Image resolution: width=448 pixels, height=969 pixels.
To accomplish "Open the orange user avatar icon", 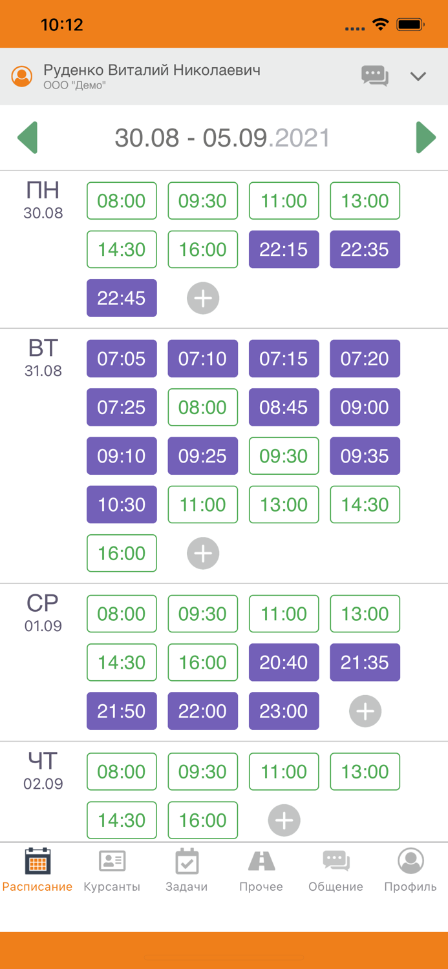I will (22, 76).
